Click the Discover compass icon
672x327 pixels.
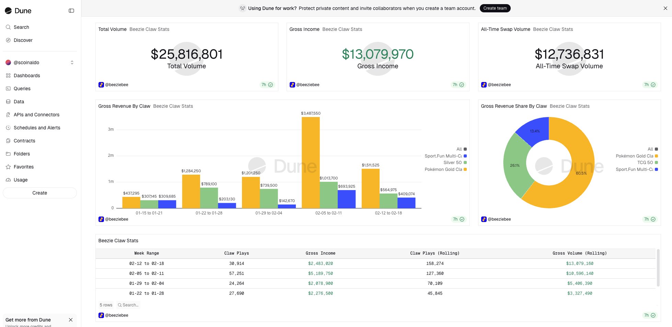point(8,40)
